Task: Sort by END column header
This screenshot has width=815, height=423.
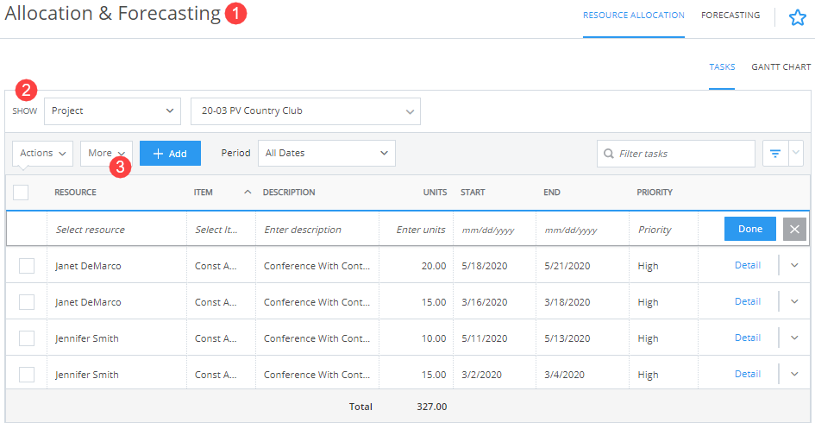Action: pos(551,192)
